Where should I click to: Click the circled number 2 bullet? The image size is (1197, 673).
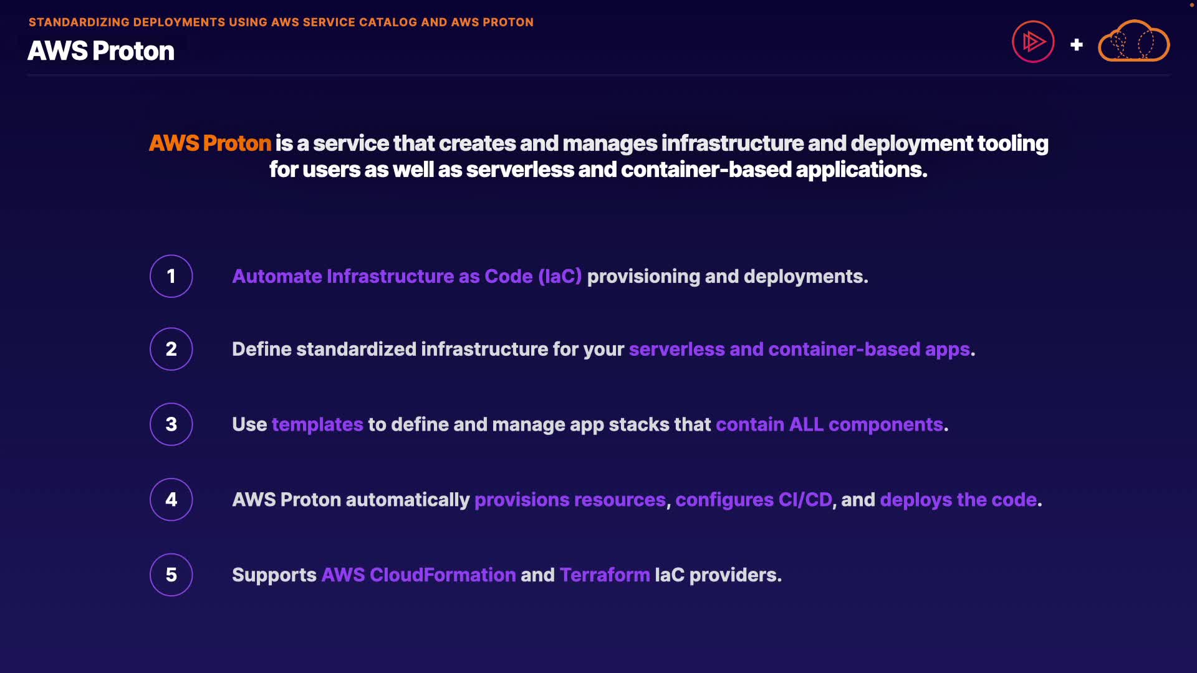click(x=171, y=349)
